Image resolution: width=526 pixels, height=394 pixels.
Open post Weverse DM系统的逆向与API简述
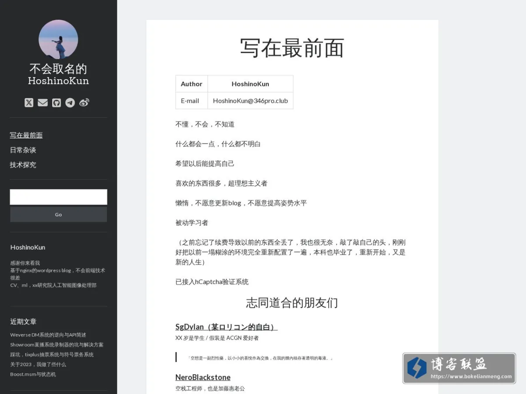(x=48, y=335)
